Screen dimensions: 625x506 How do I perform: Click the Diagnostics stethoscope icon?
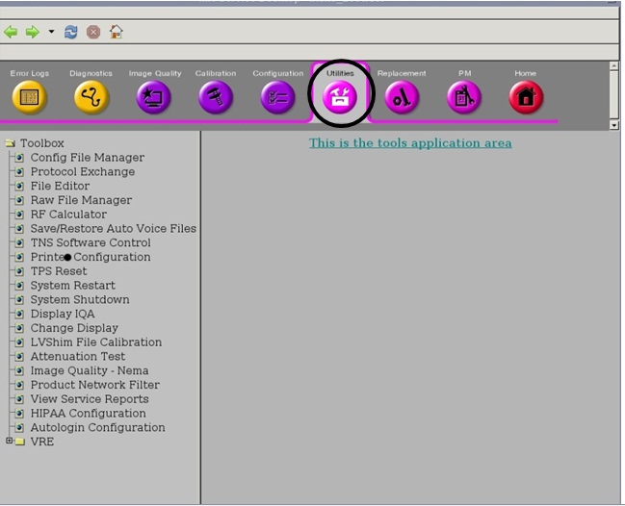point(91,96)
